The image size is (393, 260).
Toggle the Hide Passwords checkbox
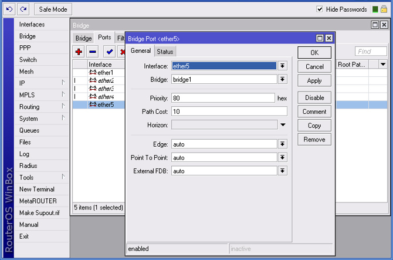tap(320, 9)
